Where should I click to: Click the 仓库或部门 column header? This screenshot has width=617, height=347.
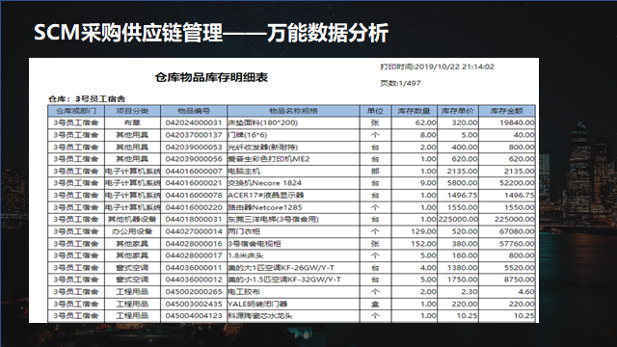[76, 111]
